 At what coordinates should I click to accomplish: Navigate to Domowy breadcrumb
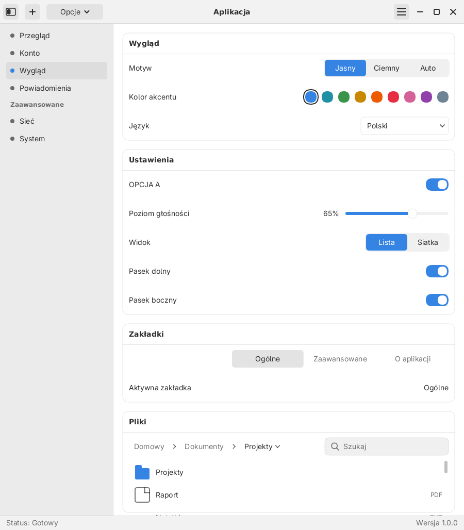[x=149, y=446]
